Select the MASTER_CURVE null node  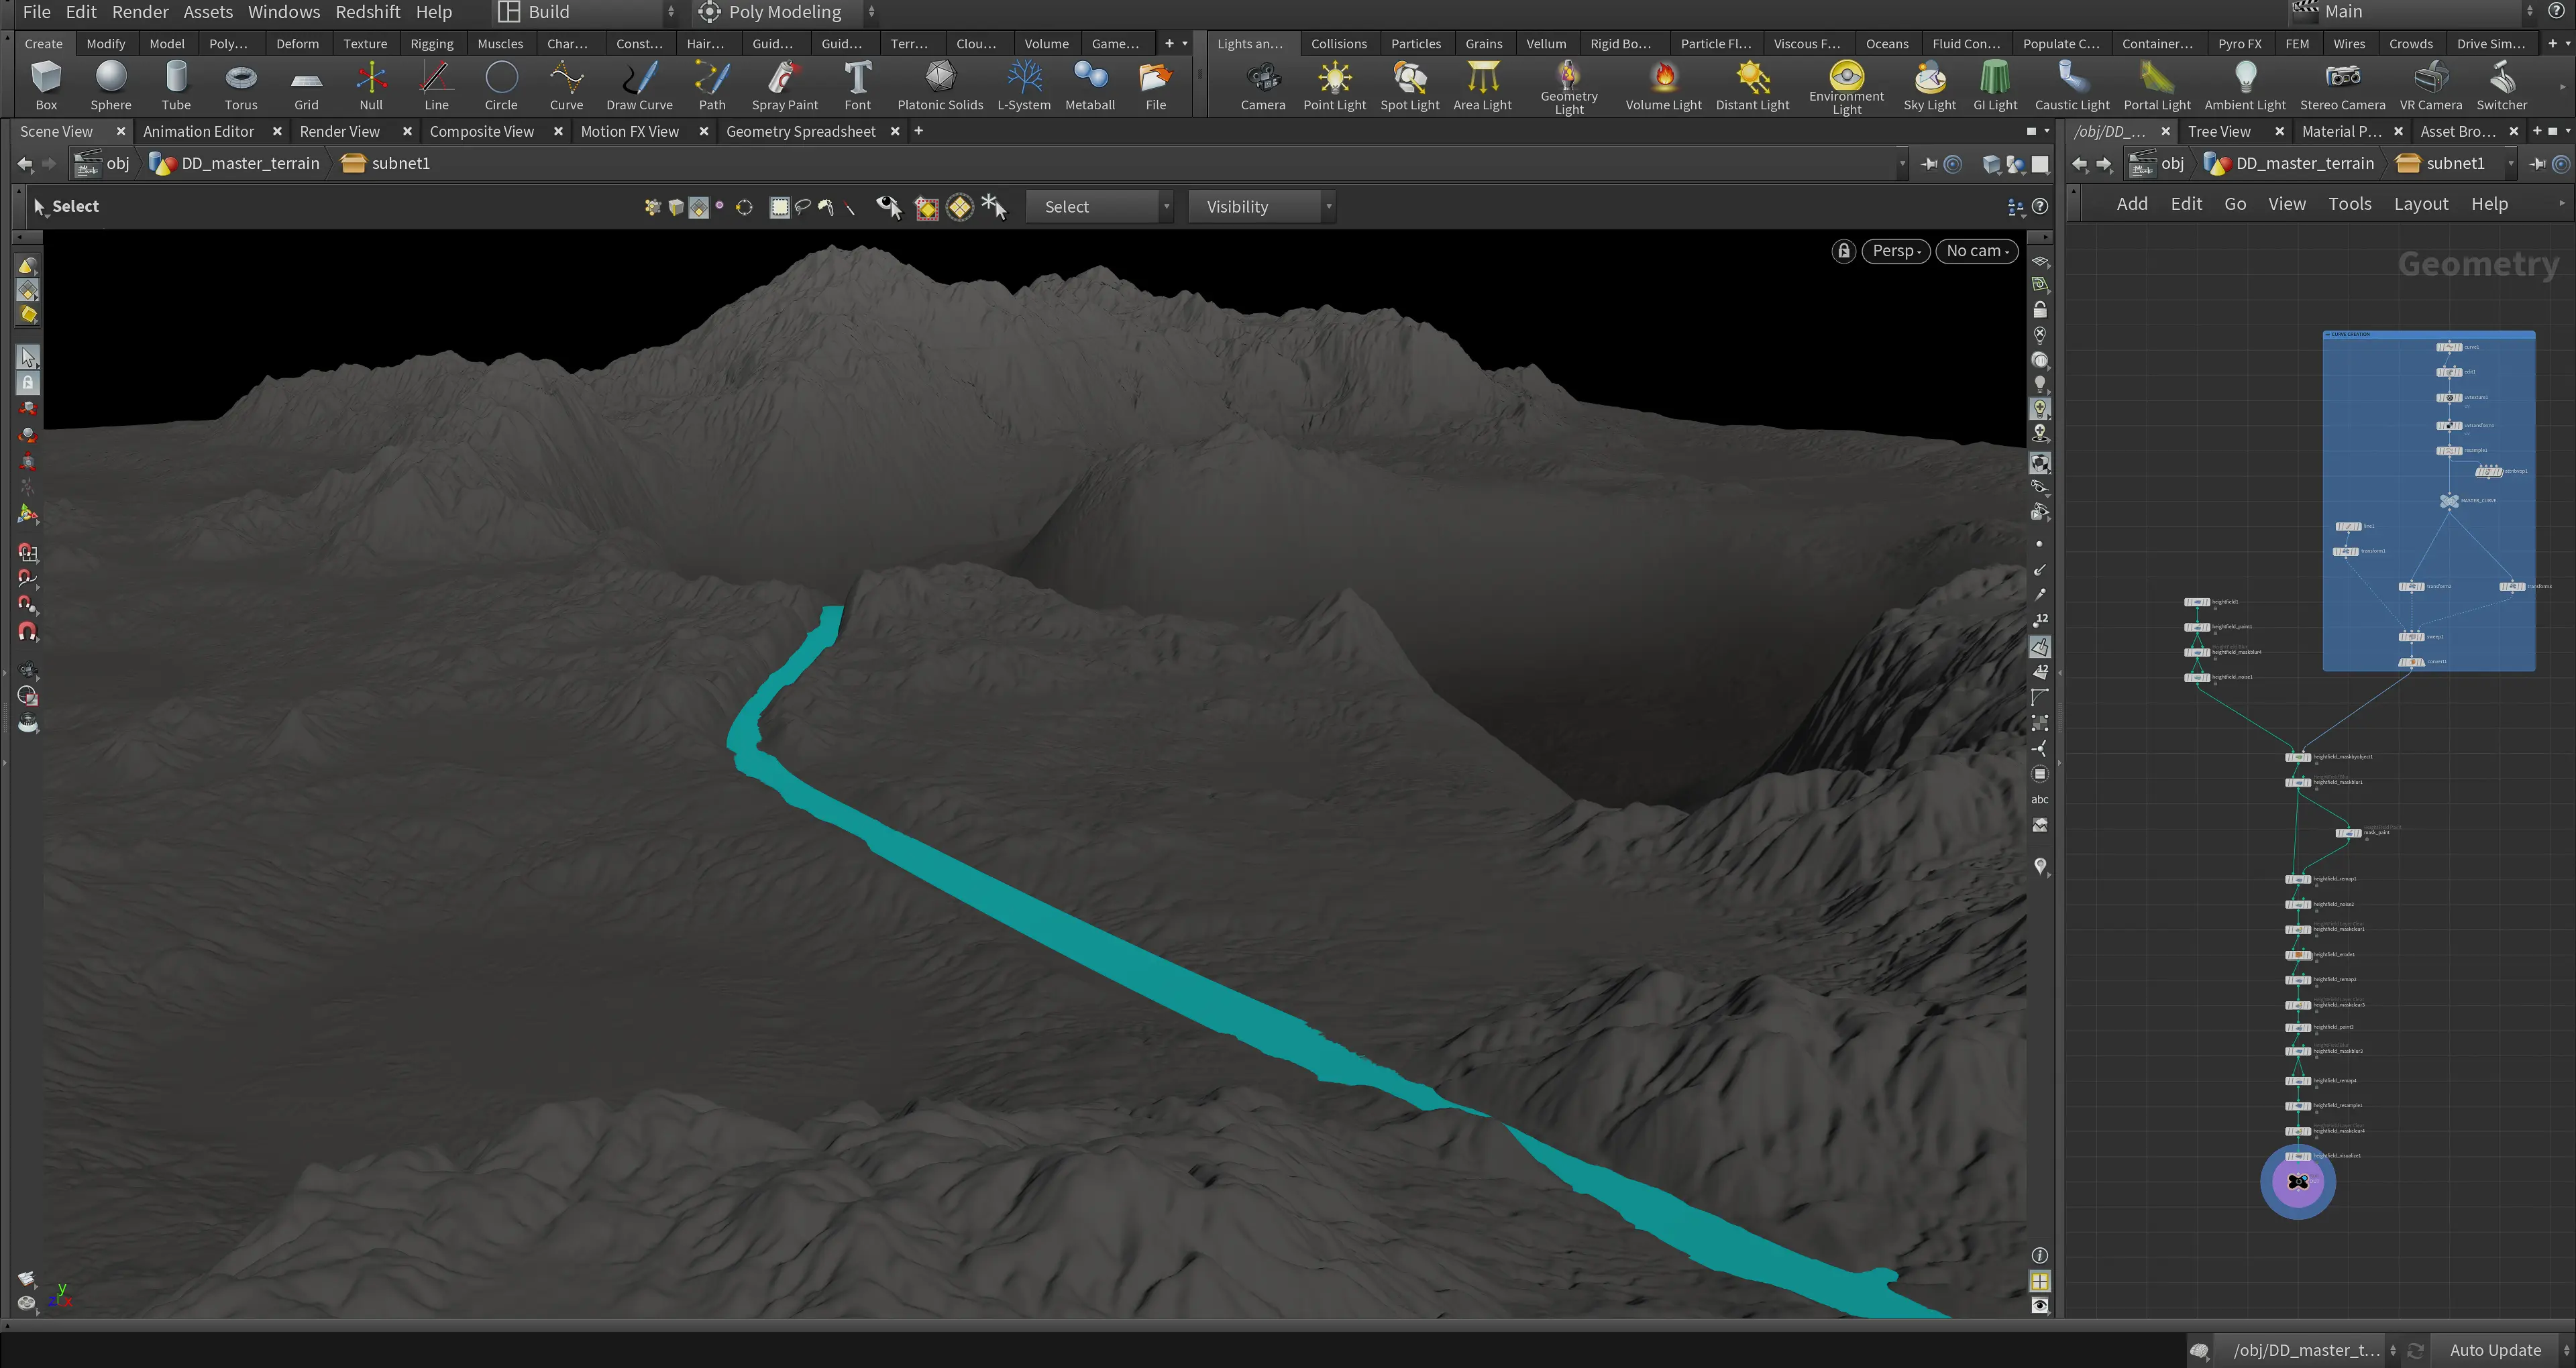tap(2449, 501)
